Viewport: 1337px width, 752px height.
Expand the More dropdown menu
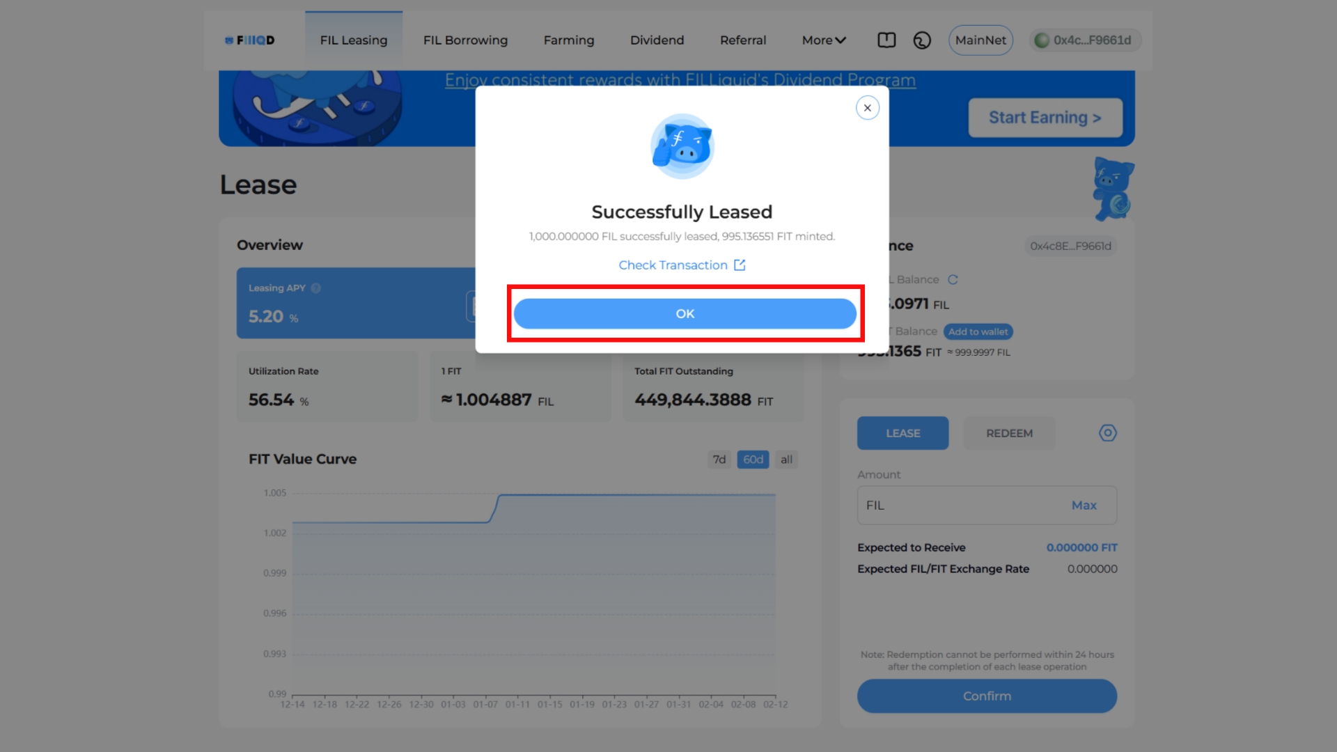824,40
